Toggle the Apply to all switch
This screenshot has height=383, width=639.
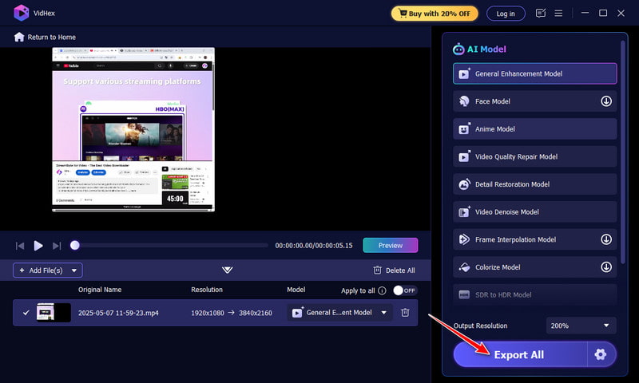(x=404, y=290)
